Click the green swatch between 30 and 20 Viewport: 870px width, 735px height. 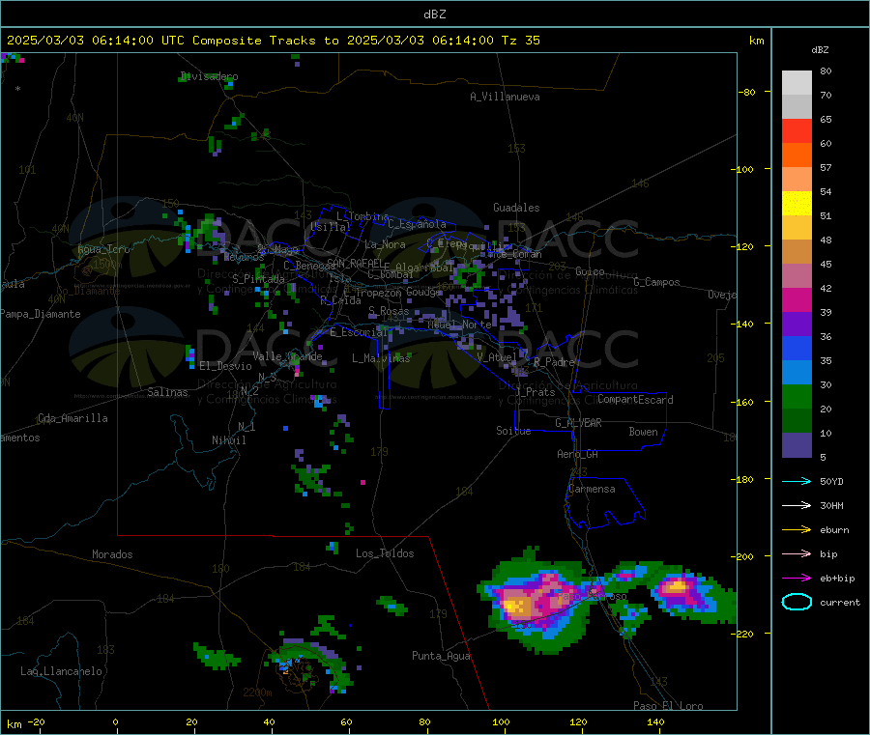(x=797, y=396)
